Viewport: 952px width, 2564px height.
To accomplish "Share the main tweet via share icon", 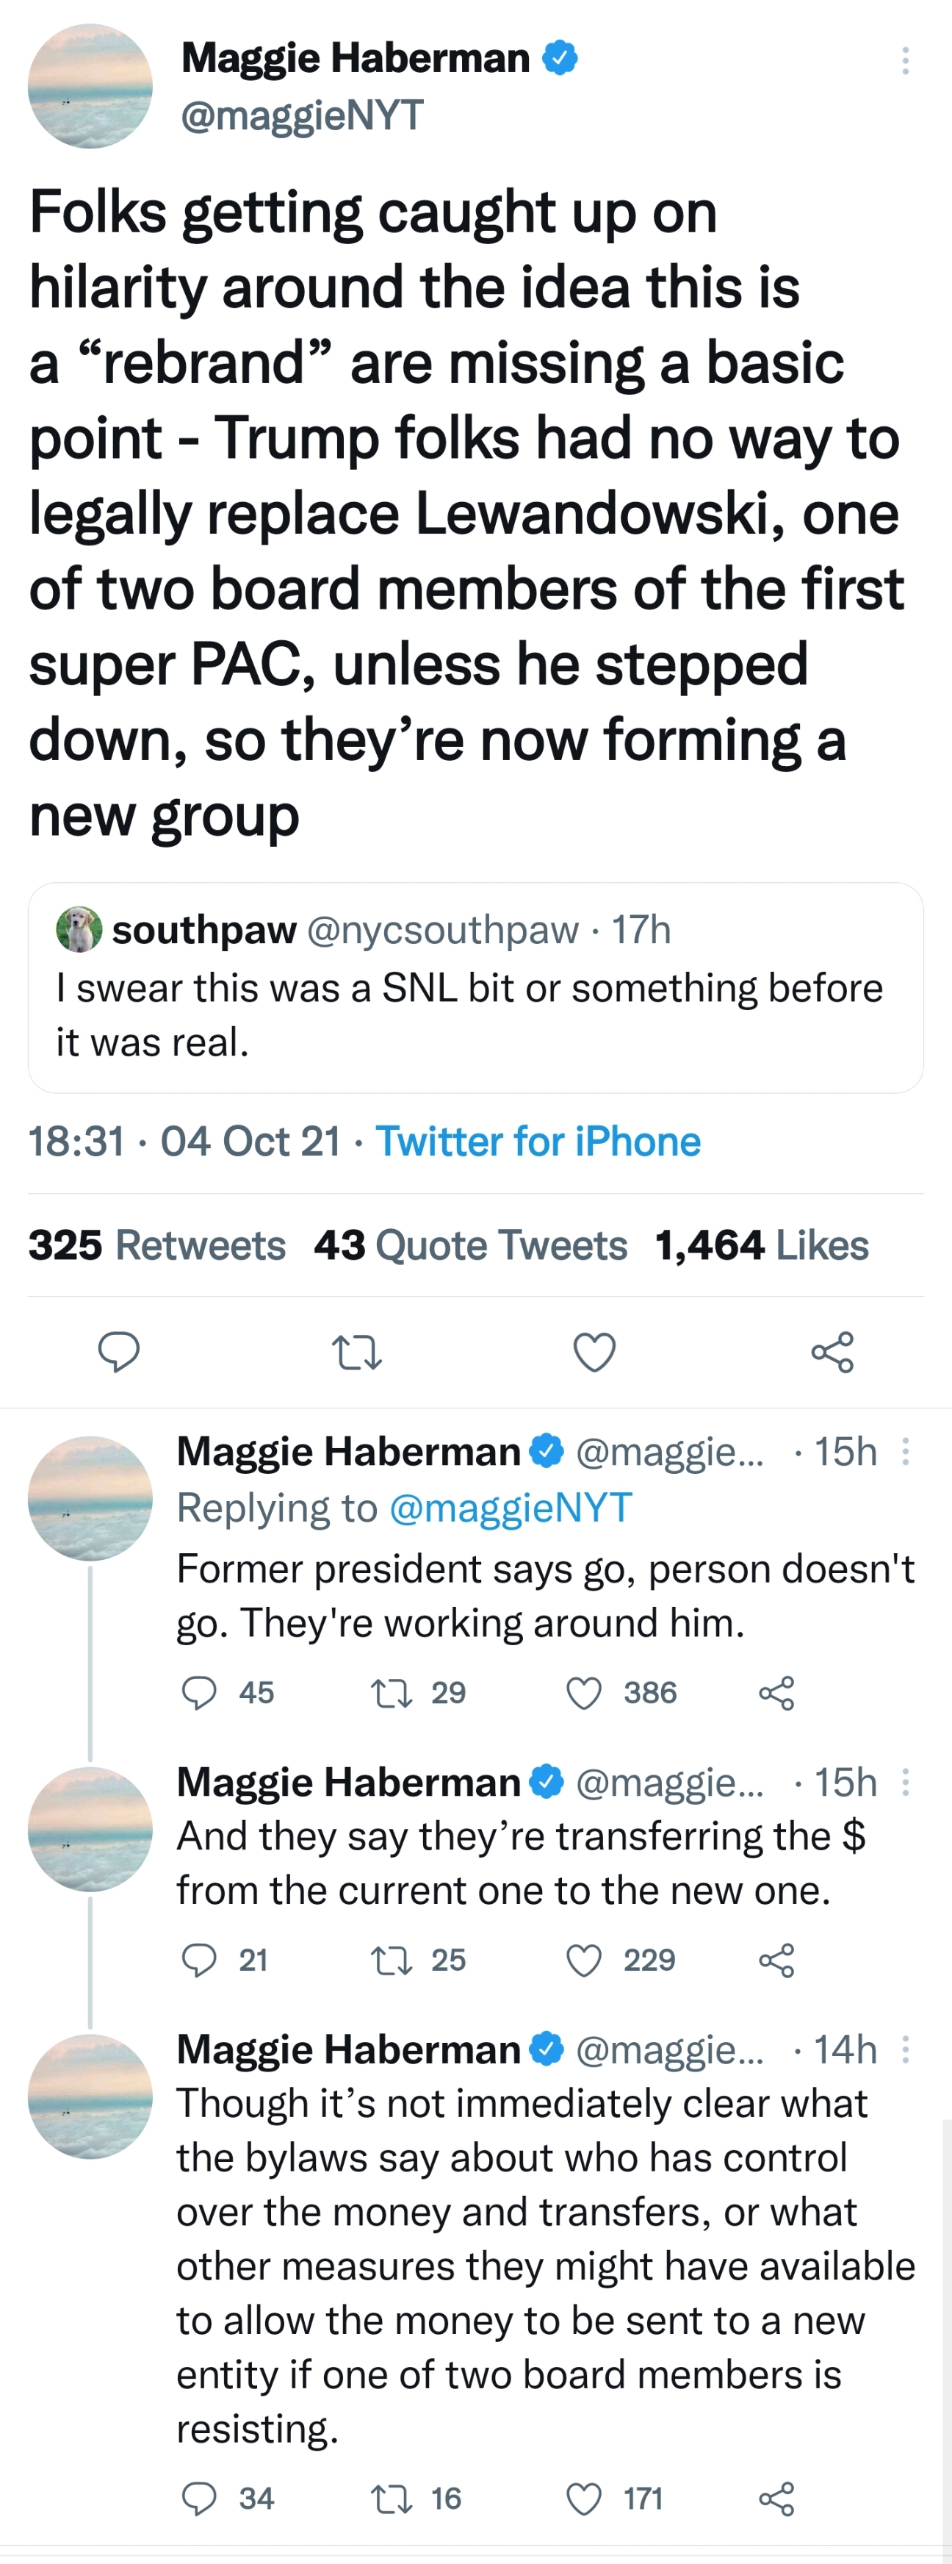I will coord(832,1352).
